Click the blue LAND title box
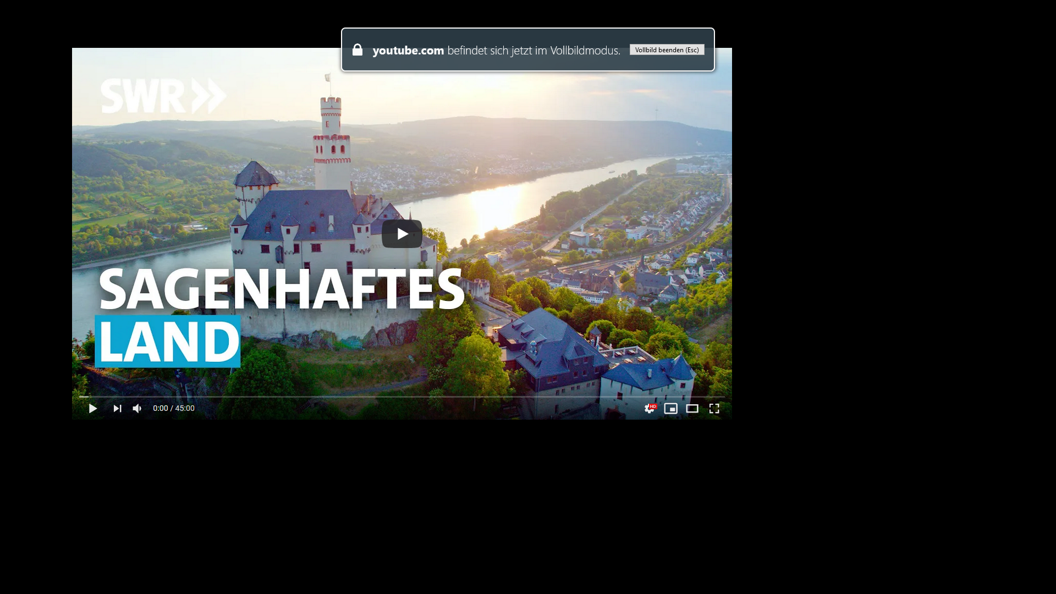Image resolution: width=1056 pixels, height=594 pixels. pyautogui.click(x=168, y=341)
